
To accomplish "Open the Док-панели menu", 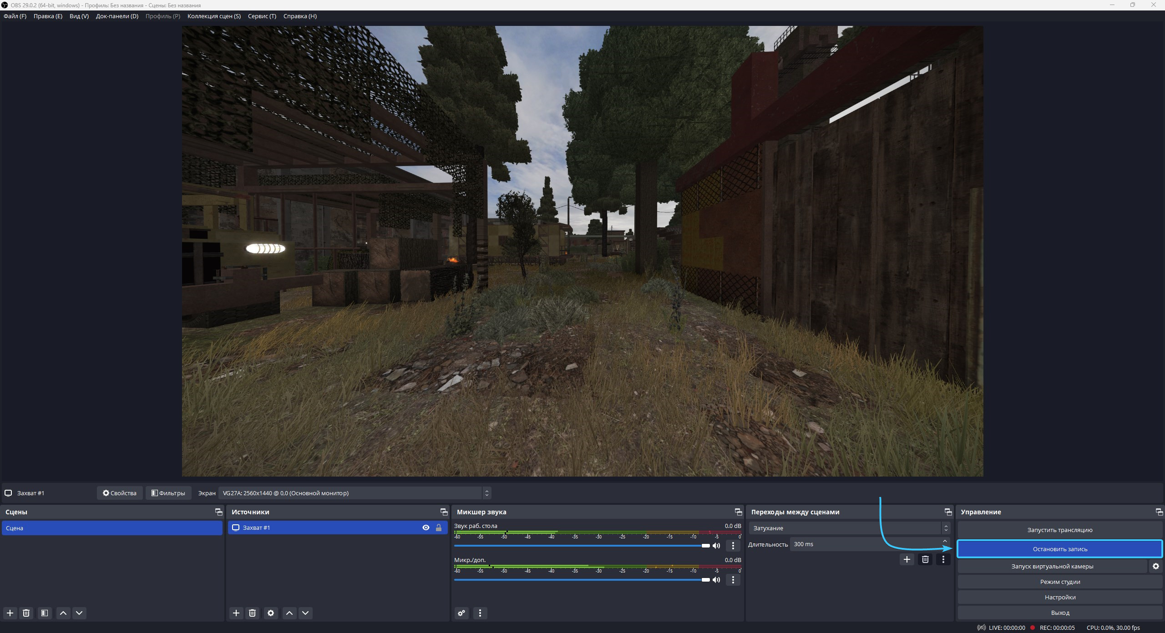I will click(117, 16).
